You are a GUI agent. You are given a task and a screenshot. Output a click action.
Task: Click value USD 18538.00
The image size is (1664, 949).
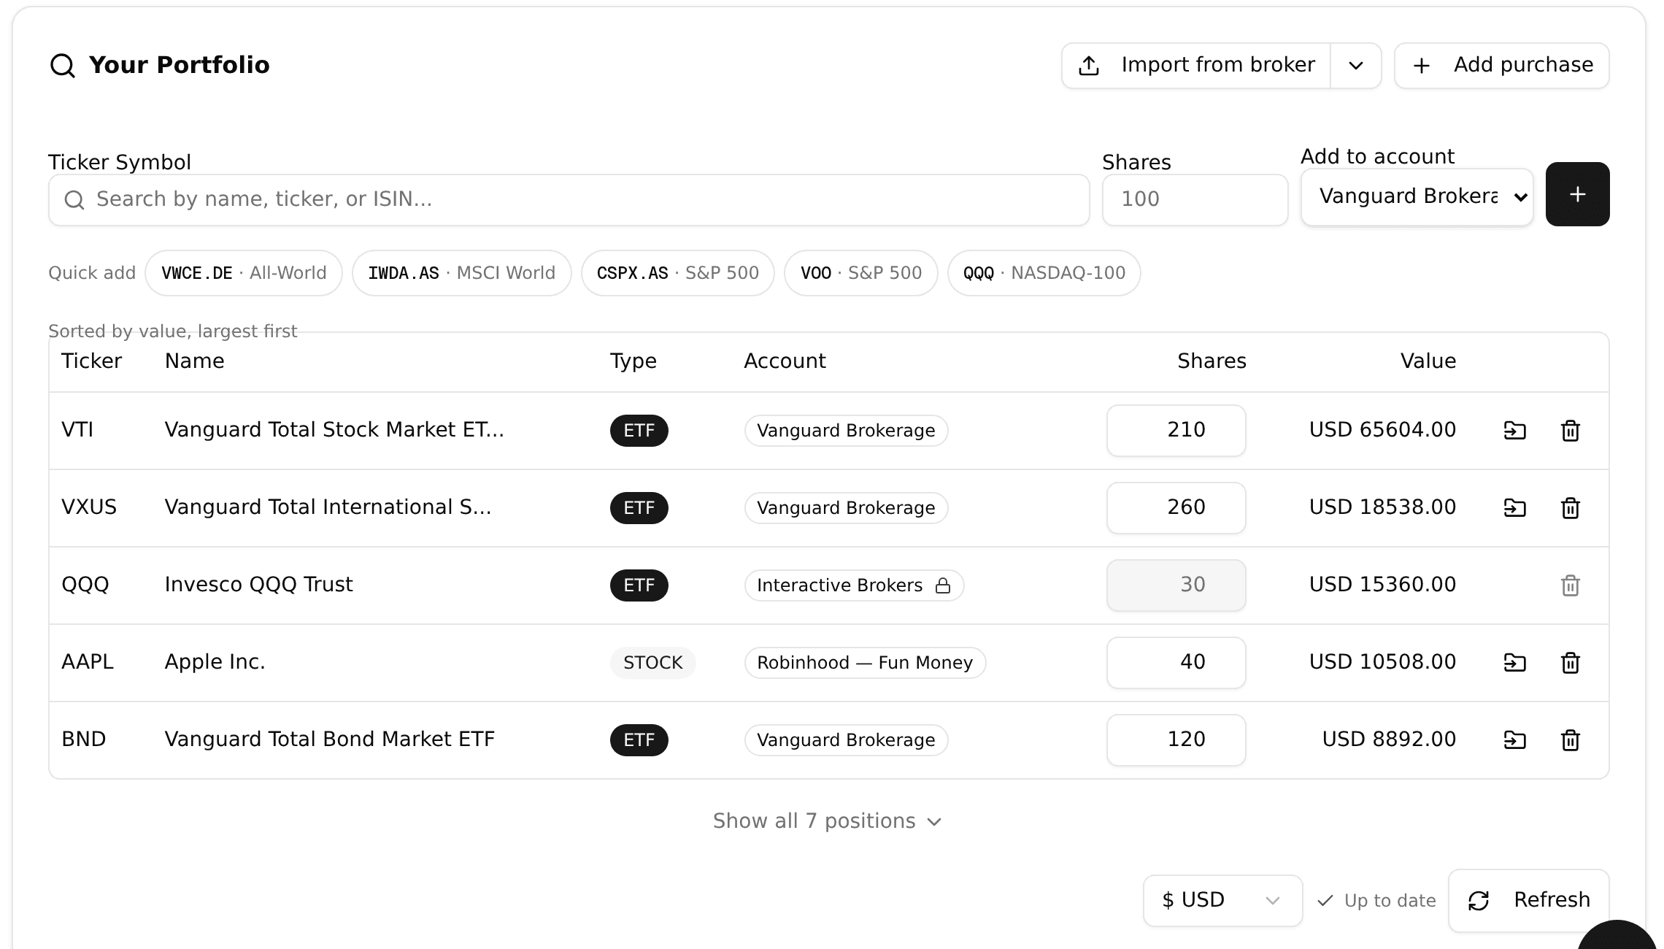click(x=1382, y=507)
